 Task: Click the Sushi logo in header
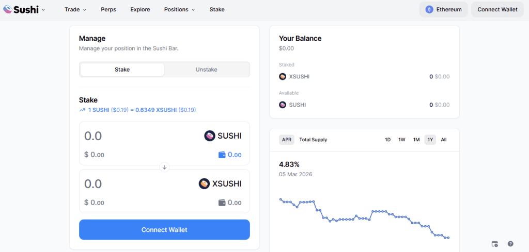pos(21,9)
